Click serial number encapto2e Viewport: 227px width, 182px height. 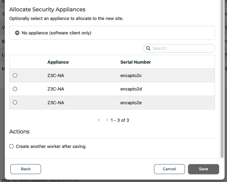coord(131,103)
